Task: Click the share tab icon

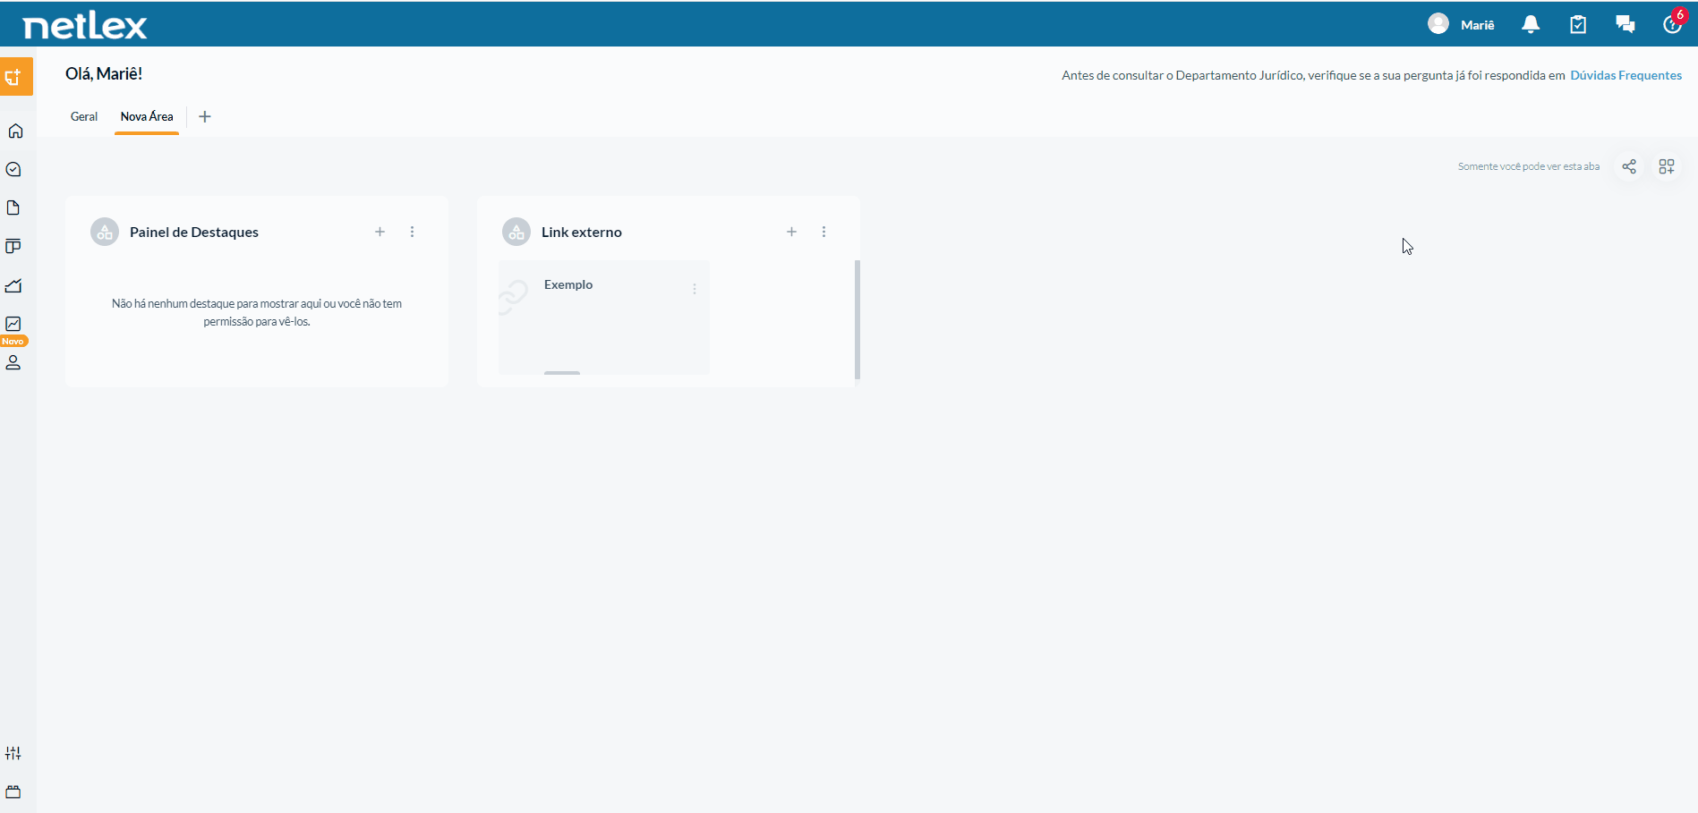Action: pyautogui.click(x=1629, y=166)
